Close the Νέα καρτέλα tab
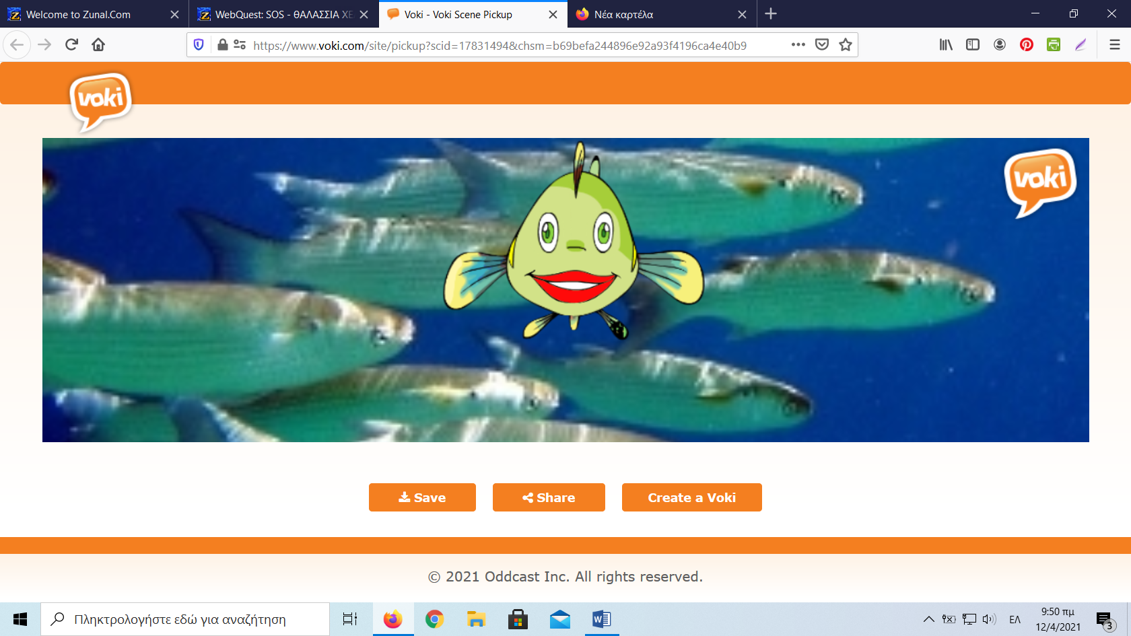This screenshot has width=1131, height=636. [742, 14]
